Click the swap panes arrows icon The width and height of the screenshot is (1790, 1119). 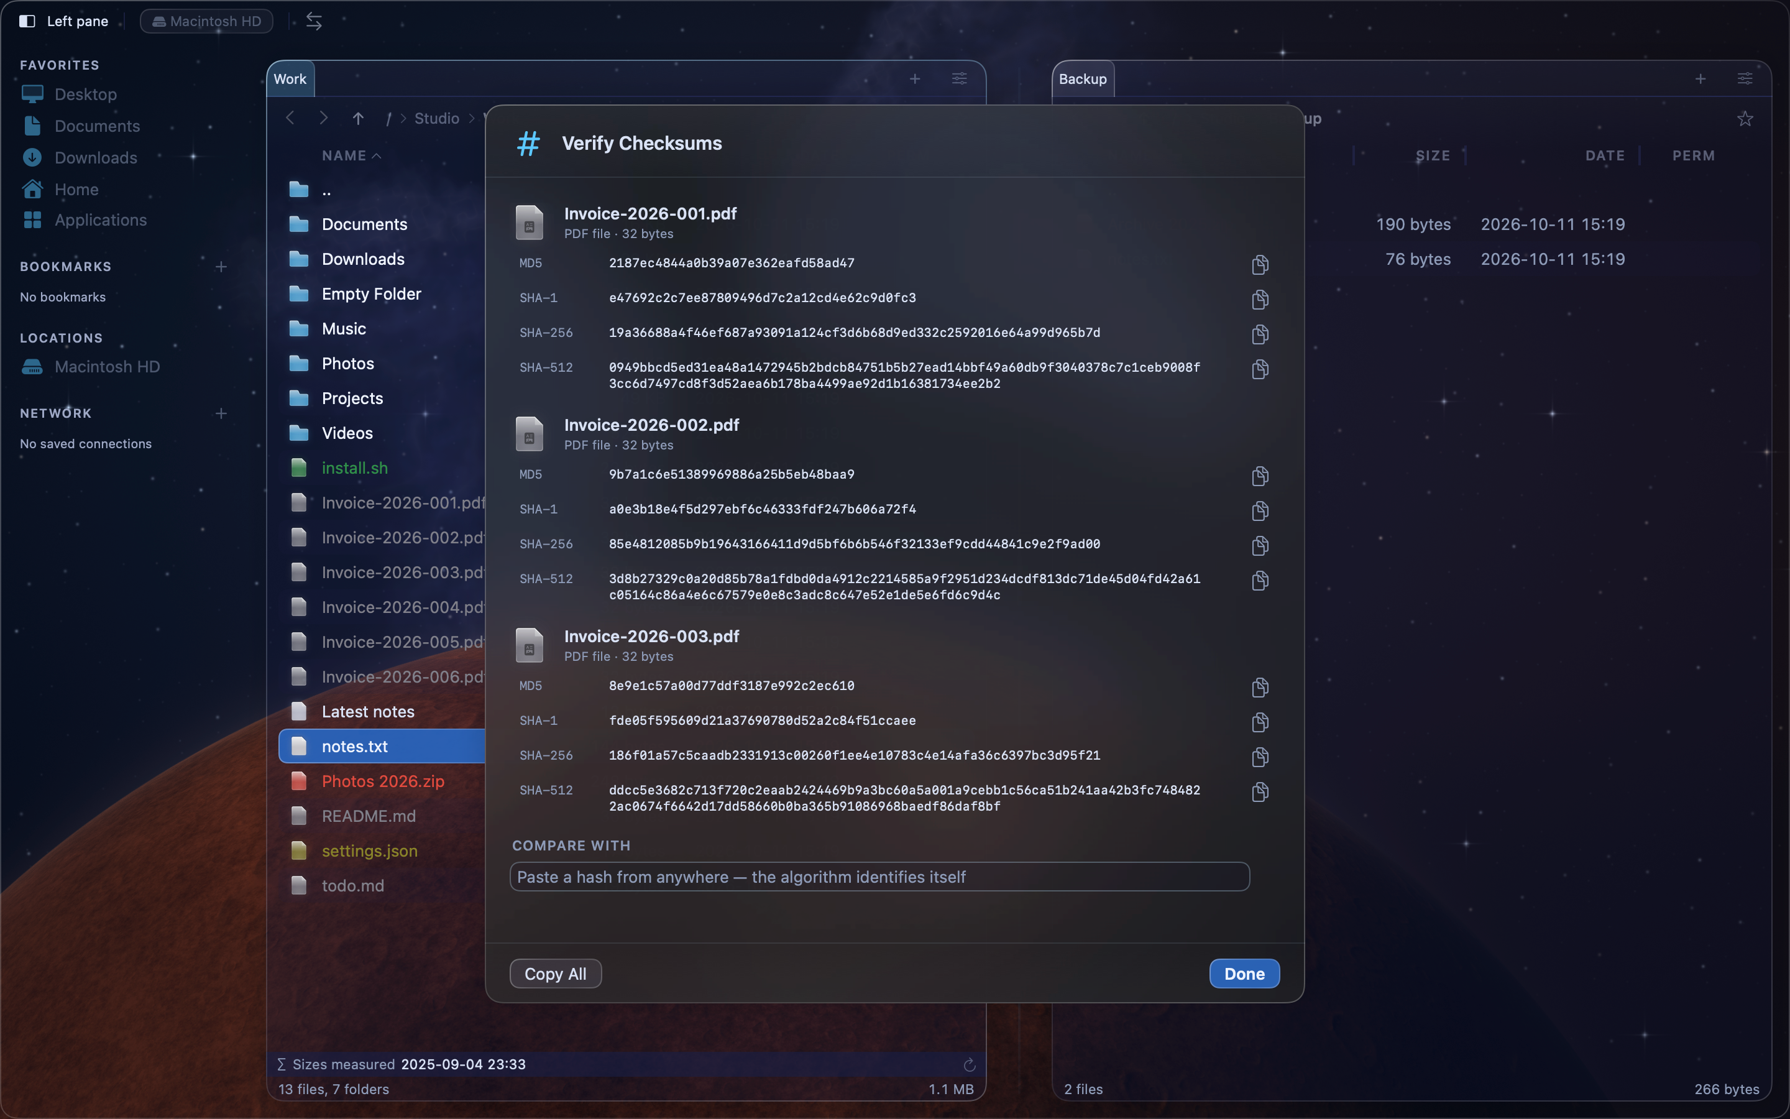[314, 22]
